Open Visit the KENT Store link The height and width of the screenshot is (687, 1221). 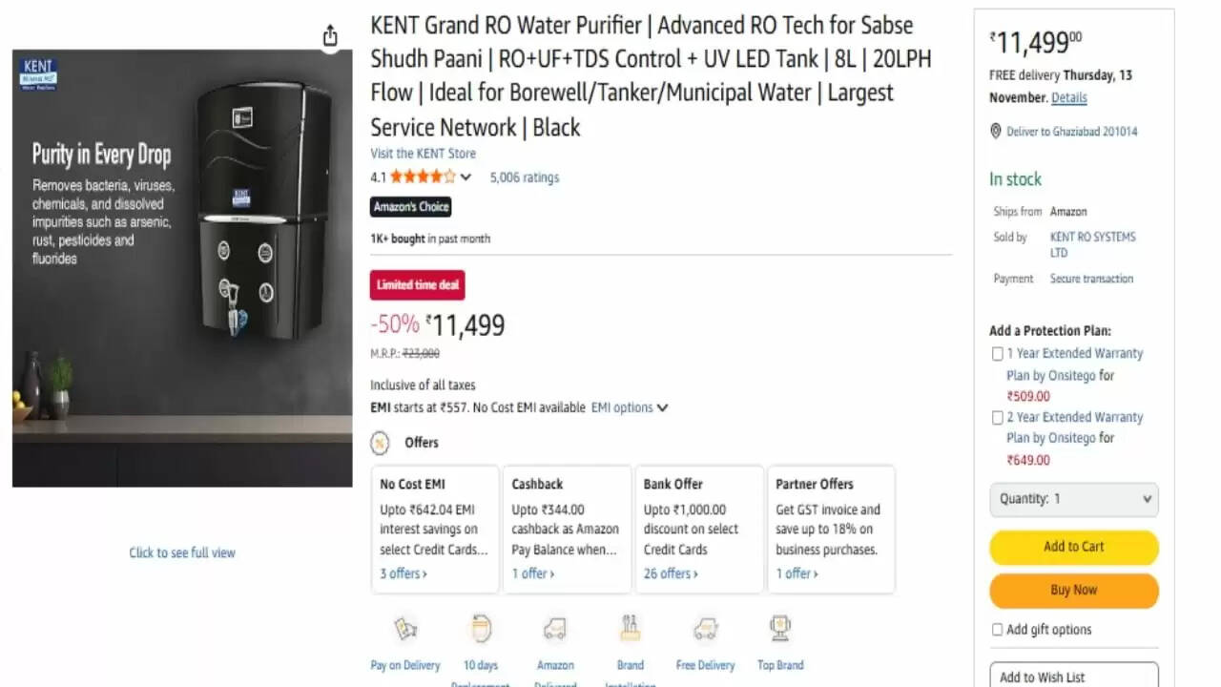[x=423, y=153]
